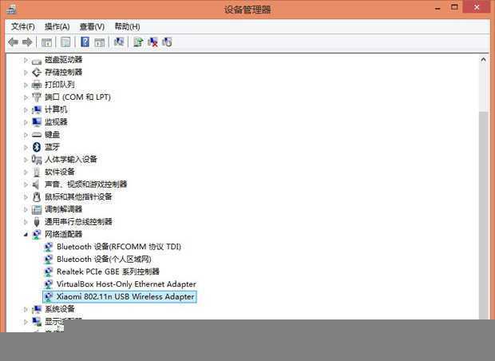This screenshot has height=361, width=495.
Task: Click the scrollbar up arrow
Action: coord(483,59)
